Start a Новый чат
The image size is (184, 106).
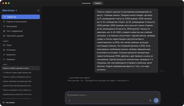pyautogui.click(x=21, y=17)
